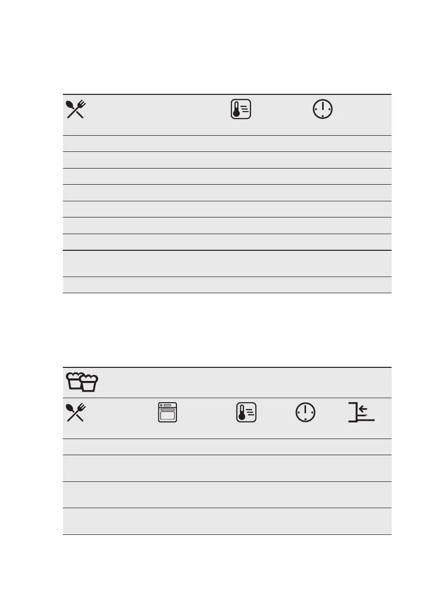The width and height of the screenshot is (423, 601).
Task: Select last-row cell under lower clock icon
Action: point(317,521)
